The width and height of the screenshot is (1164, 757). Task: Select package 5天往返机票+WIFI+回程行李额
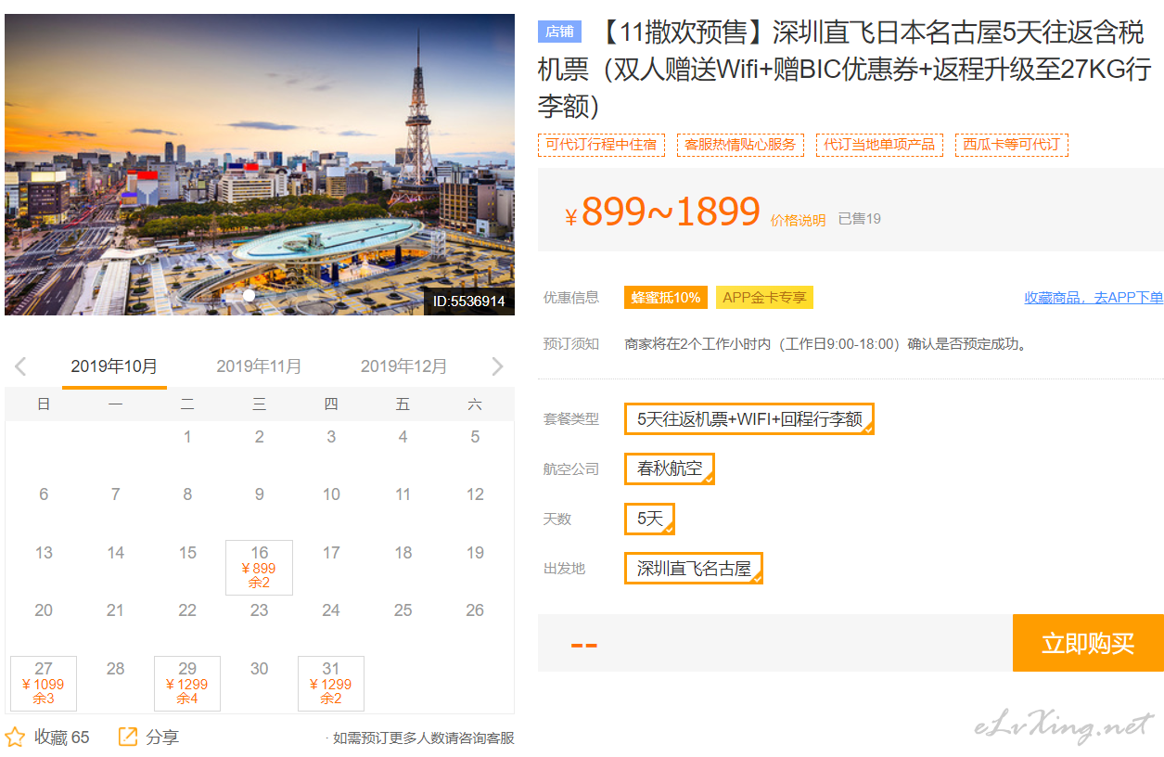pyautogui.click(x=749, y=418)
